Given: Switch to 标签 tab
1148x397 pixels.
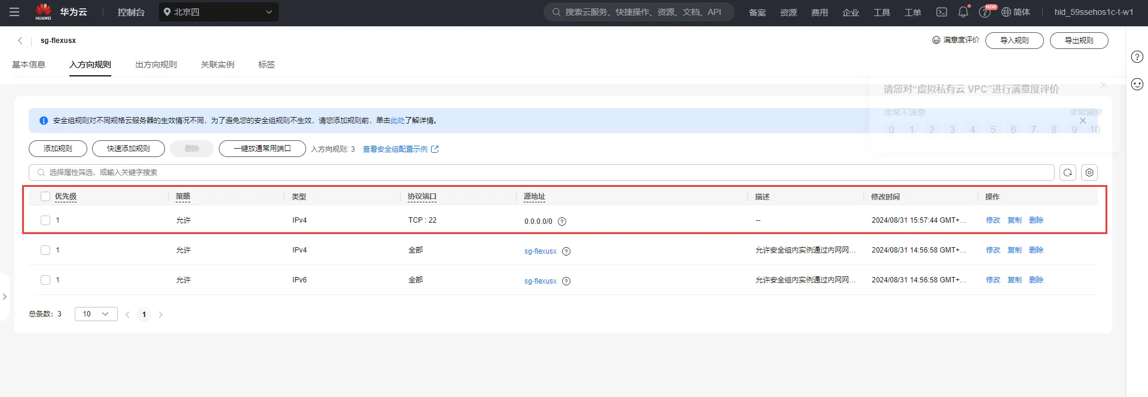Looking at the screenshot, I should pyautogui.click(x=267, y=64).
